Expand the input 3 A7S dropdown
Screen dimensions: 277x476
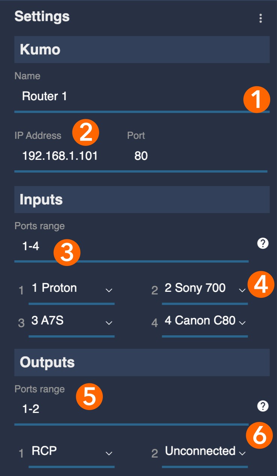point(71,321)
